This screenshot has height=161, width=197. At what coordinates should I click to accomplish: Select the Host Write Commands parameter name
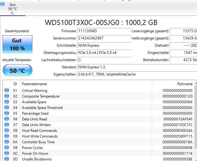pyautogui.click(x=40, y=136)
